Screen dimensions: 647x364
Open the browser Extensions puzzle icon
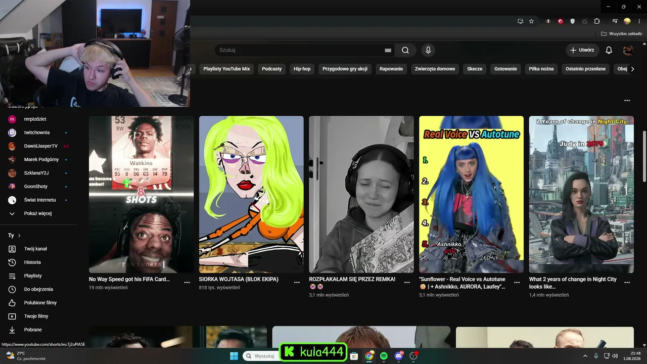coord(597,21)
